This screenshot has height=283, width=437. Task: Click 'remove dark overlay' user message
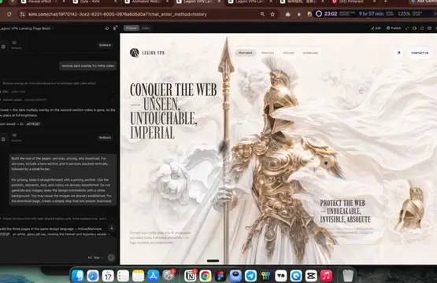(x=87, y=66)
